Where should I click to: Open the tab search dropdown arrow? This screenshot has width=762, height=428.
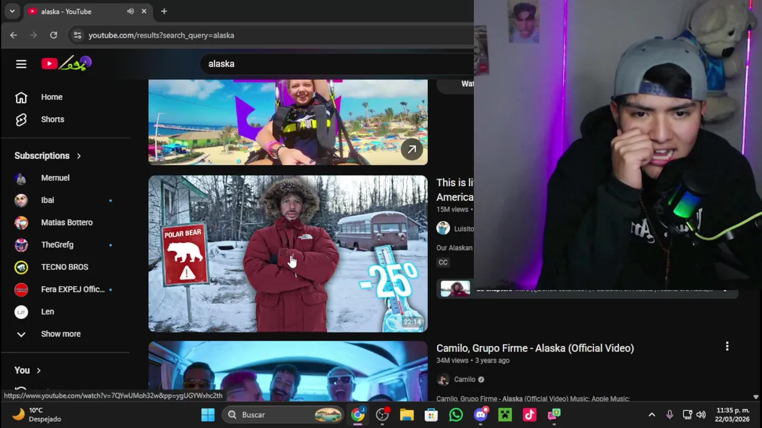click(12, 11)
